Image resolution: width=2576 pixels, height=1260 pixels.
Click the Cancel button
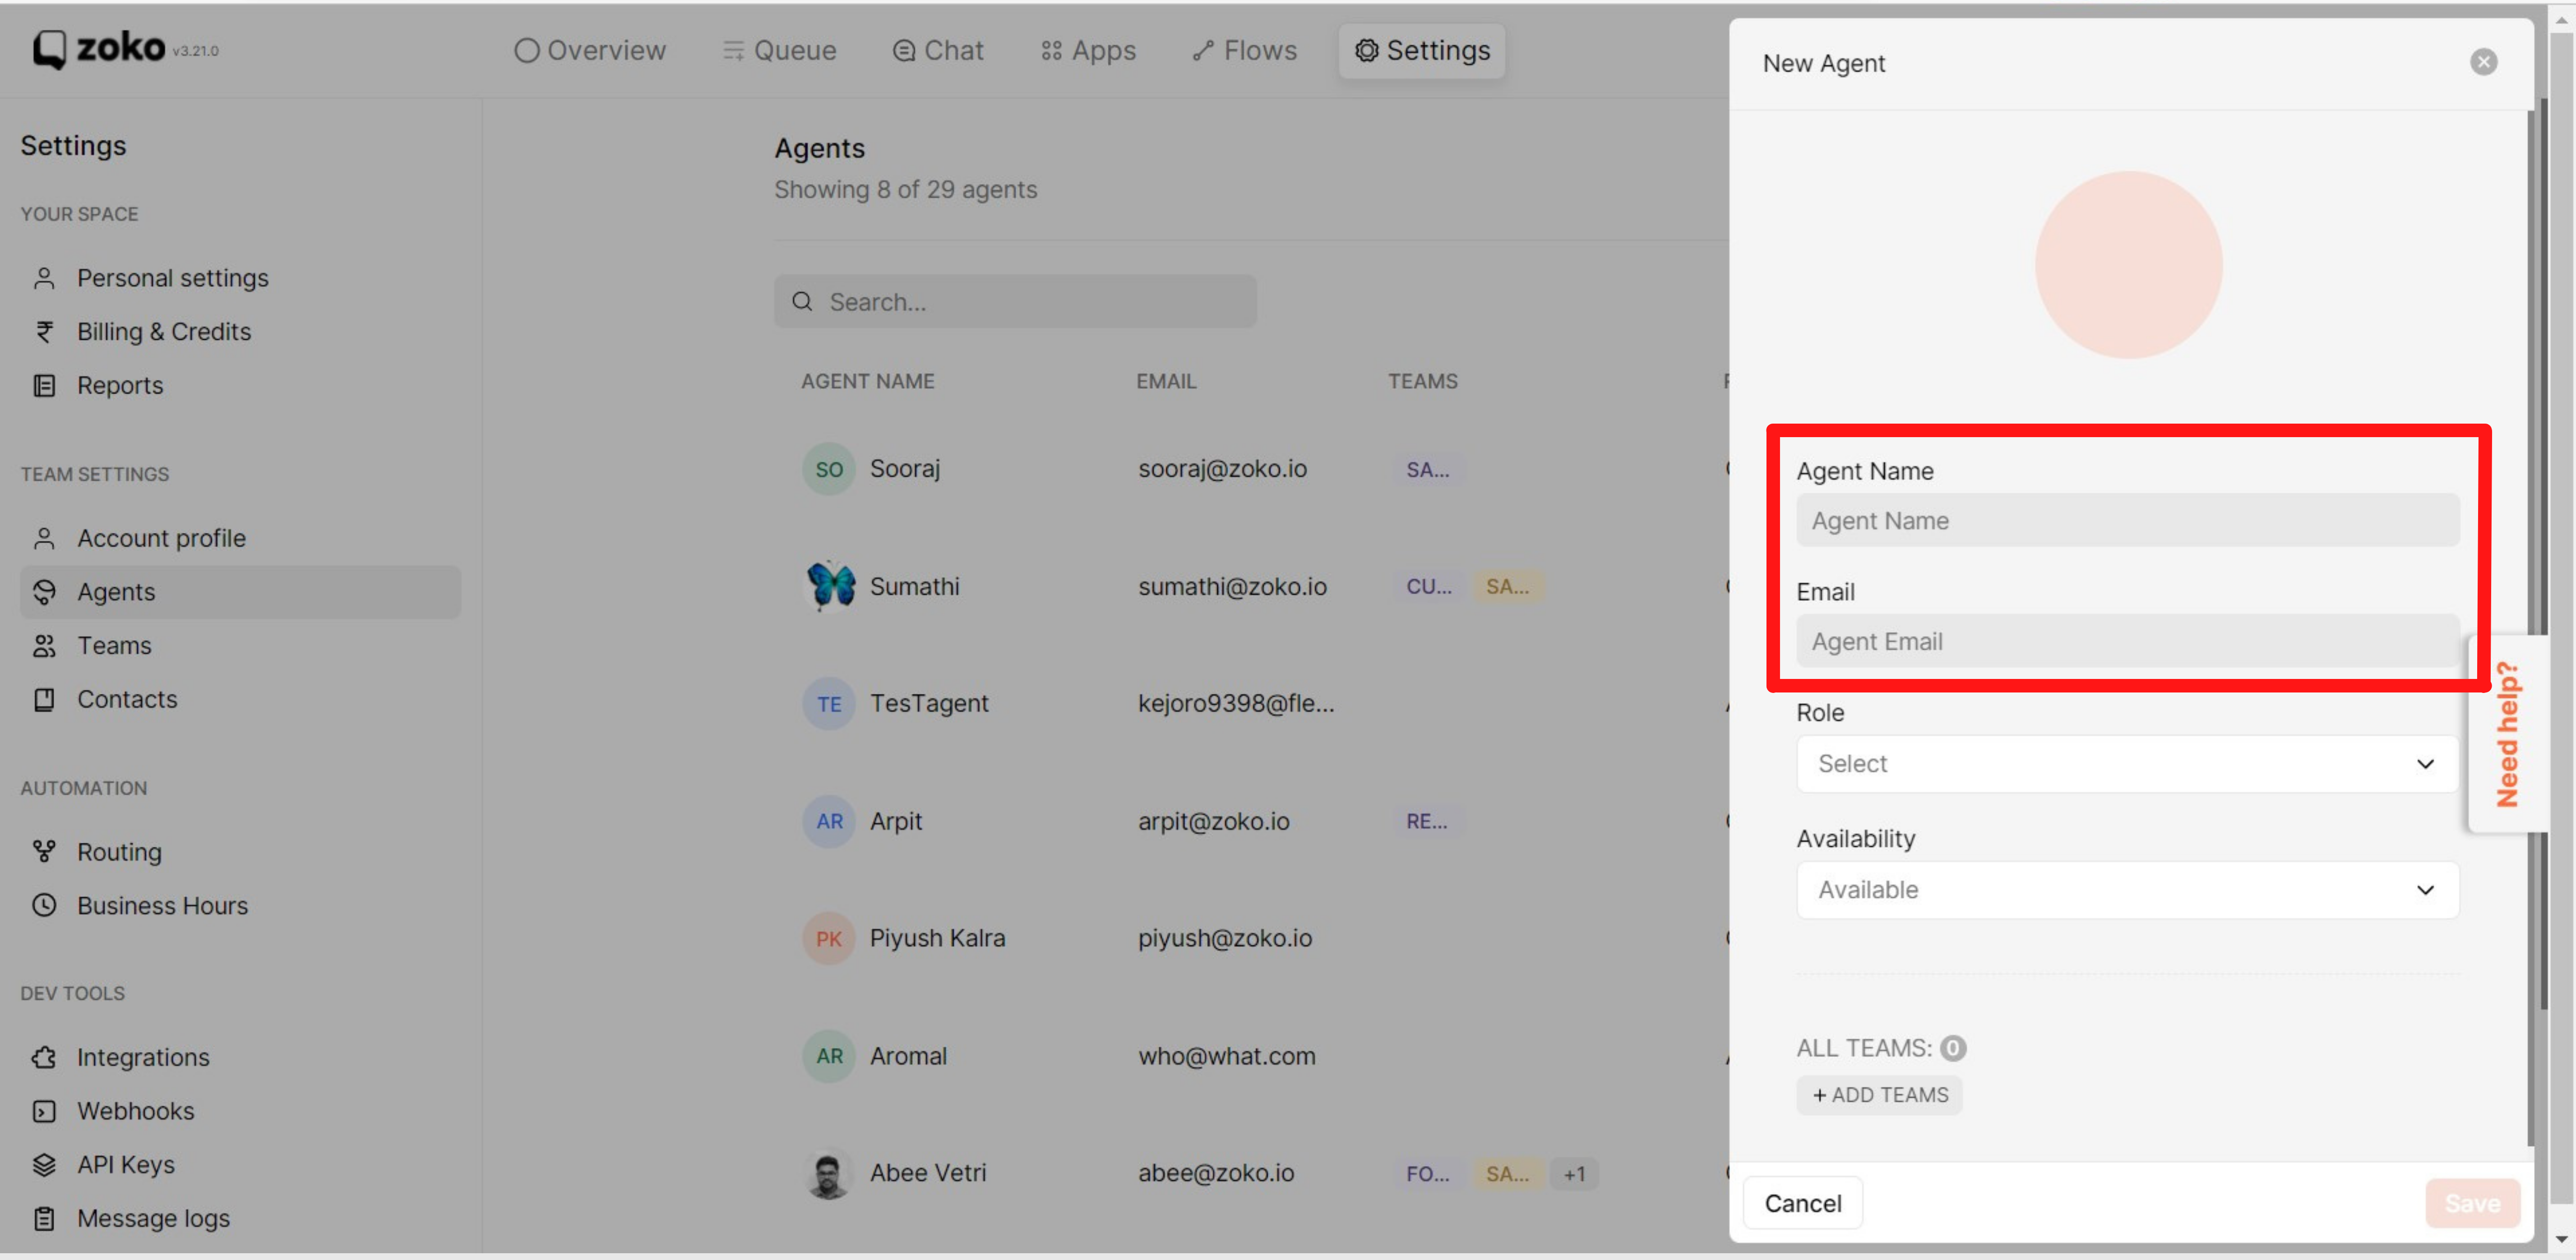click(1802, 1203)
